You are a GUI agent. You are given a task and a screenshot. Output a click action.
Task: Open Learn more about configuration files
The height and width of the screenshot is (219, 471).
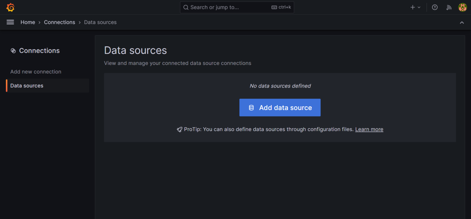369,129
